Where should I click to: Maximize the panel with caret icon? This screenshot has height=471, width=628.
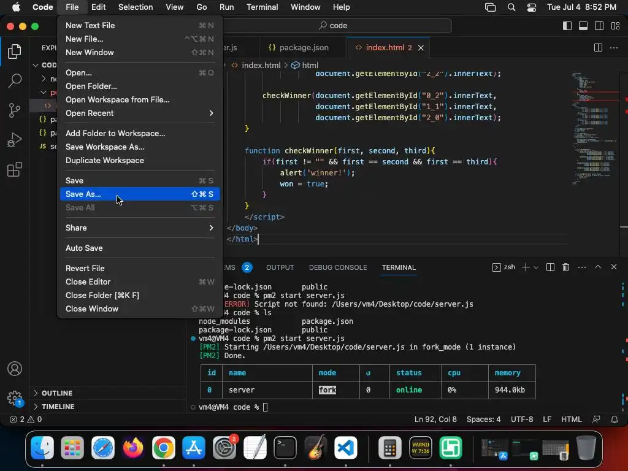[598, 267]
